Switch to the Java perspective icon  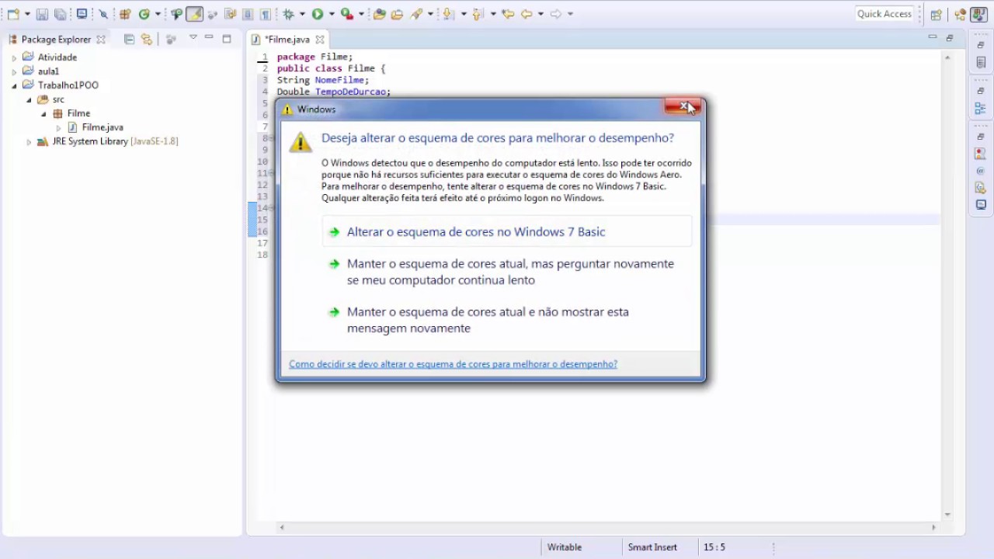[978, 14]
